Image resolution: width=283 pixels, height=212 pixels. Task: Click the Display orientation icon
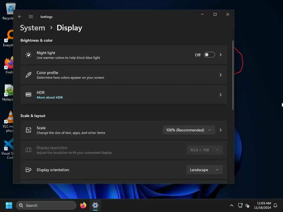pyautogui.click(x=28, y=170)
